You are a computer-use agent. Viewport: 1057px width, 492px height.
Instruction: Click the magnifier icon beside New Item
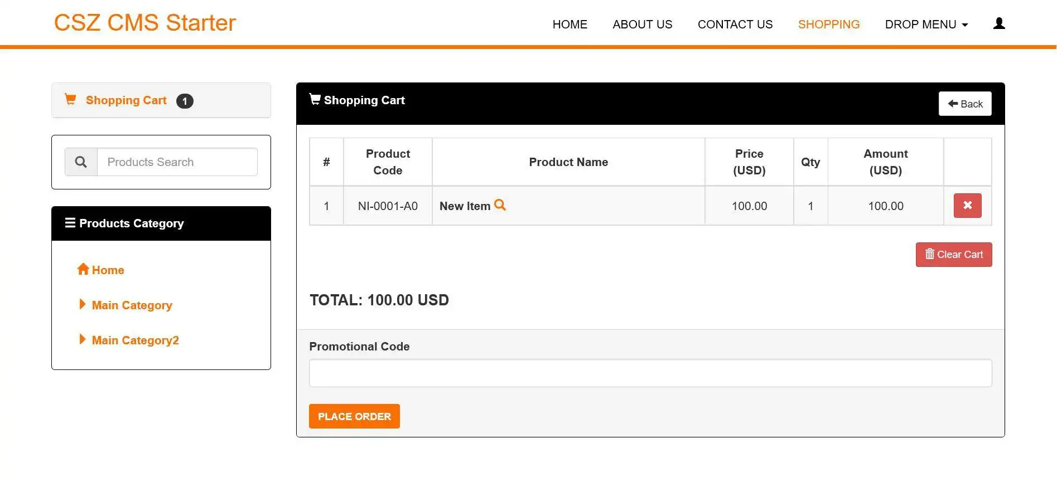(500, 205)
